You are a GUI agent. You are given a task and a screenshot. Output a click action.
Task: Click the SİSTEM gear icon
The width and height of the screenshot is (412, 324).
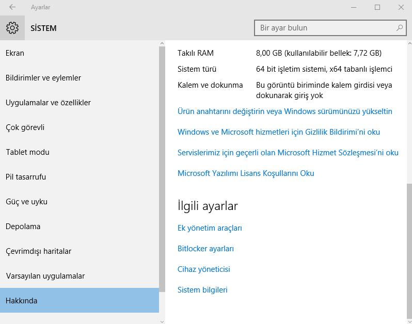pos(12,28)
